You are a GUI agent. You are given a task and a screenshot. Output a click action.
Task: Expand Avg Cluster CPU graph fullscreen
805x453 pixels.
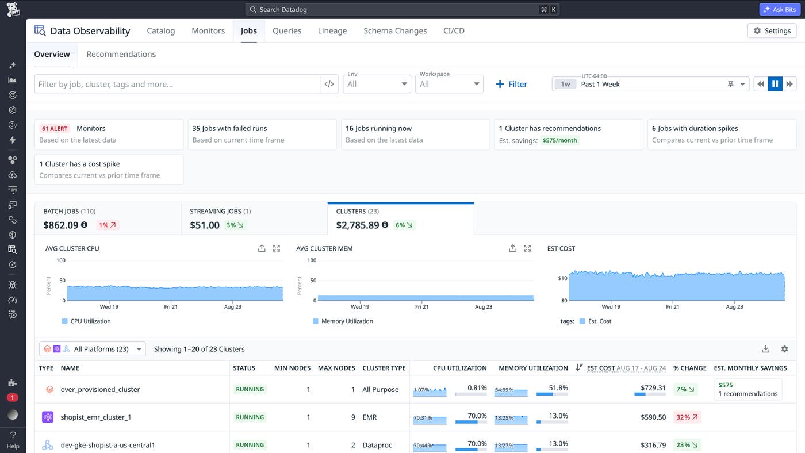point(277,248)
